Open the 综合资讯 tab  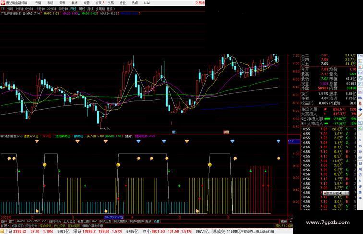pyautogui.click(x=46, y=226)
